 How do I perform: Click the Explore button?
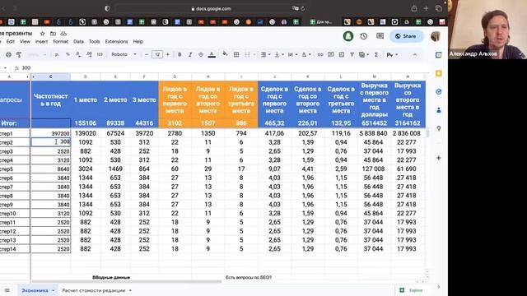pyautogui.click(x=412, y=290)
